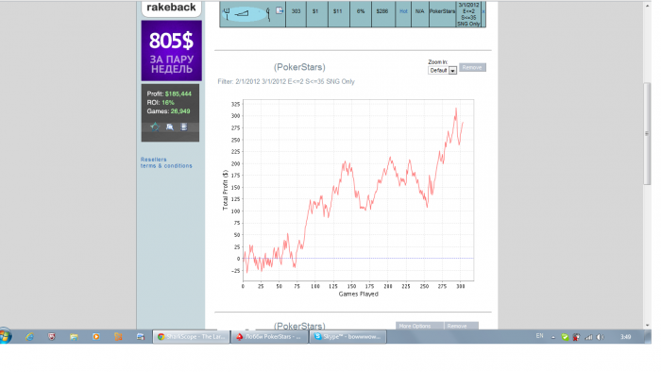Click the red shield icon on the taskbar
This screenshot has height=372, width=661.
pyautogui.click(x=52, y=337)
